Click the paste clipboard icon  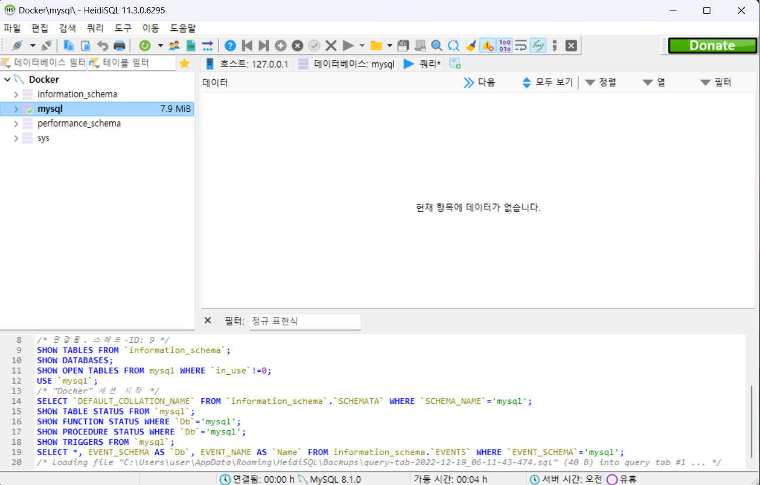tap(85, 45)
